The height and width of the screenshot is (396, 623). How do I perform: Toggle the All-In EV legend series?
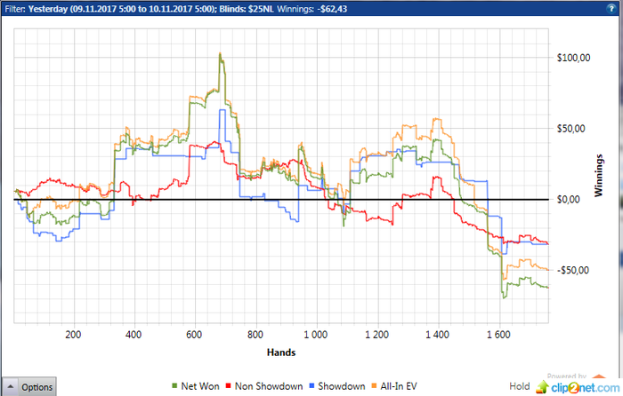click(393, 386)
